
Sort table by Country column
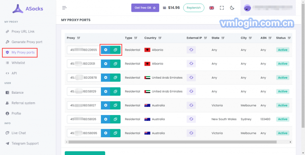[x=160, y=38]
